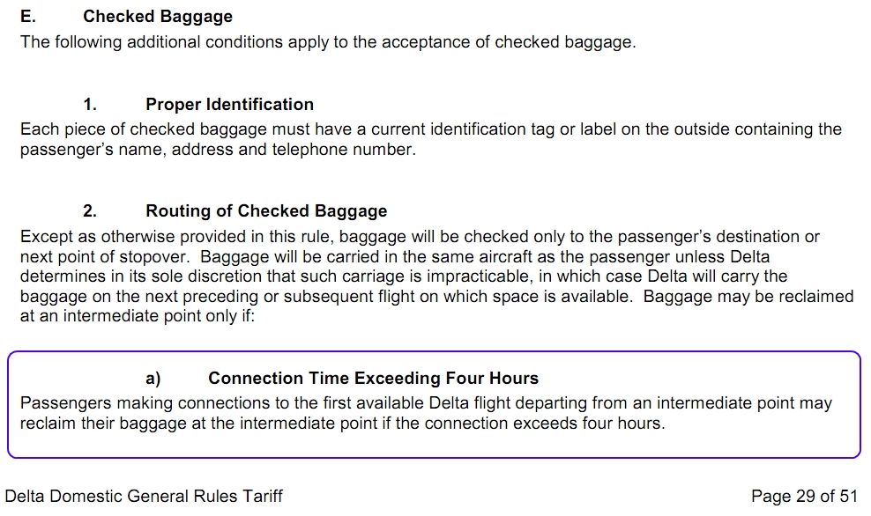Viewport: 871px width, 516px height.
Task: Click the "Delta Domestic General Rules Tariff" footer
Action: point(144,497)
